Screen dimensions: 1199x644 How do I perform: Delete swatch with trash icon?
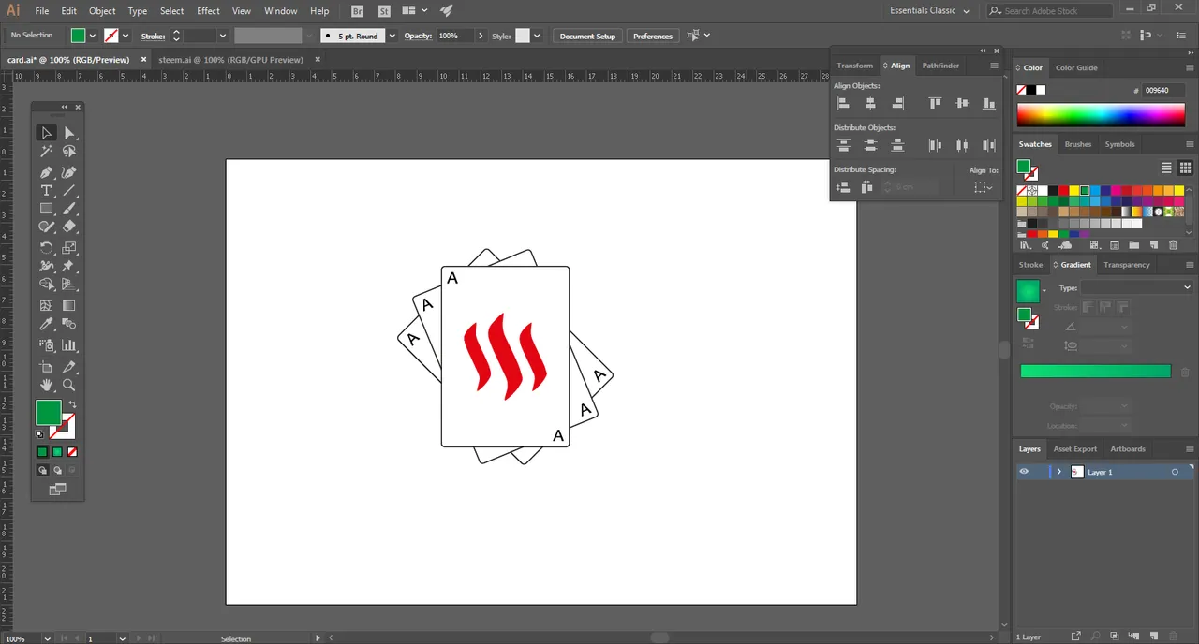click(x=1173, y=245)
